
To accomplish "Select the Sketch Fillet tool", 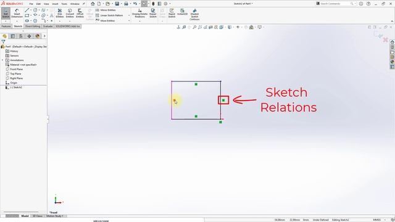I will [43, 20].
